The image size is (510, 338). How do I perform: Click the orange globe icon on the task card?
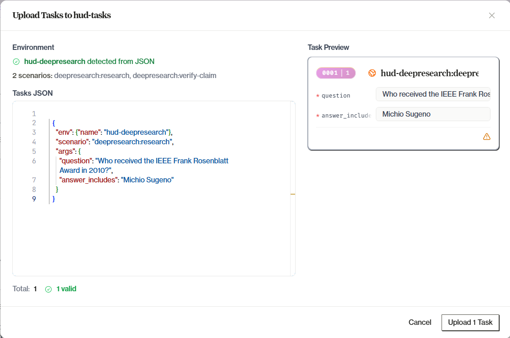pos(372,73)
